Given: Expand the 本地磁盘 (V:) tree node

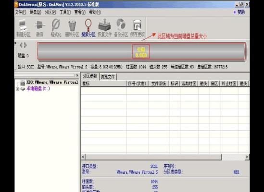Looking at the screenshot, I should [x=17, y=89].
